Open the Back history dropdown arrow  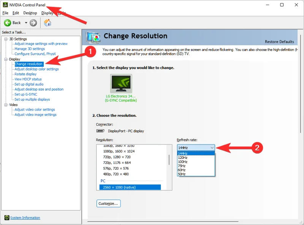(x=26, y=23)
